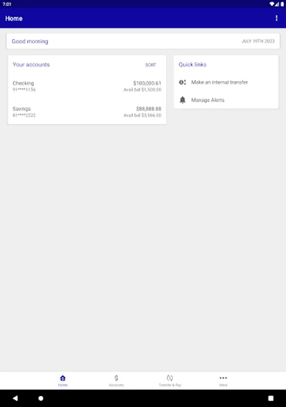Open the More ellipsis tab

(223, 378)
